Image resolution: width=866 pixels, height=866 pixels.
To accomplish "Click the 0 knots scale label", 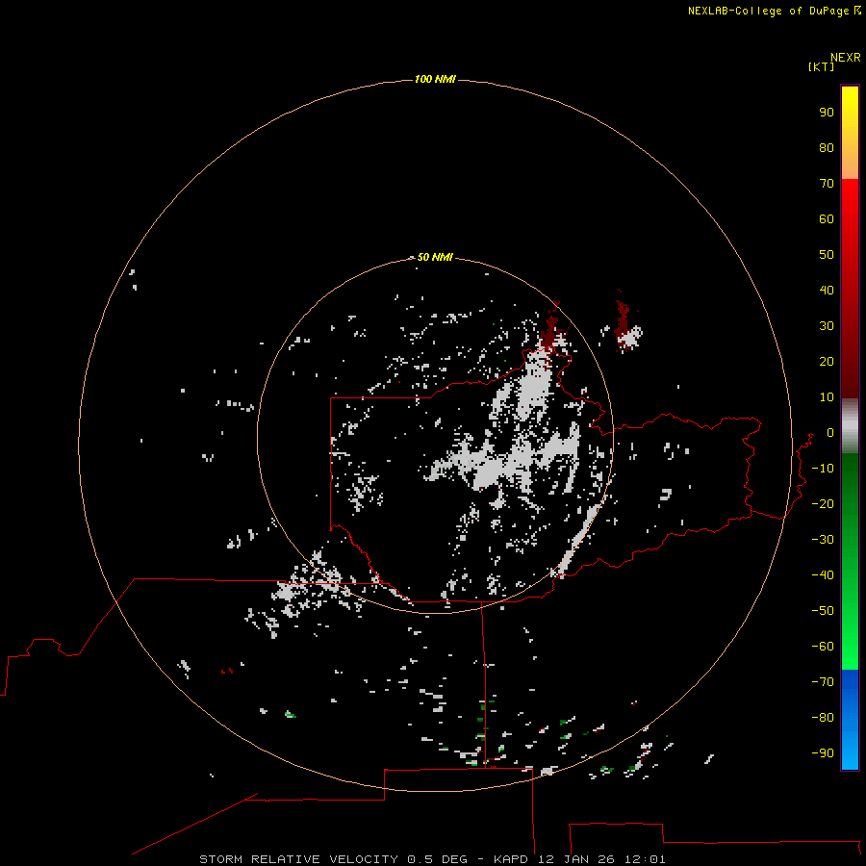I will (x=830, y=432).
